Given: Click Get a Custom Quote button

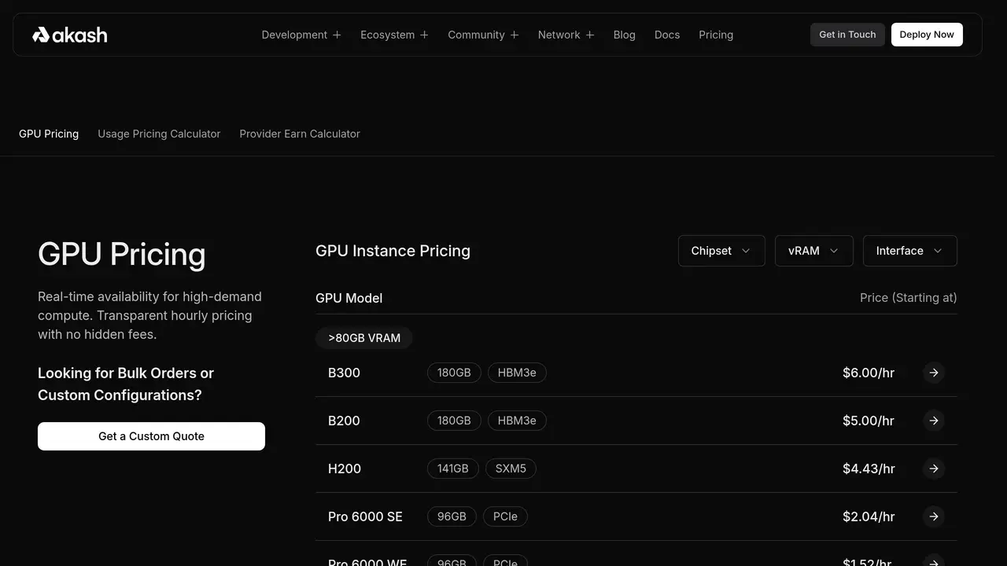Looking at the screenshot, I should (x=151, y=436).
